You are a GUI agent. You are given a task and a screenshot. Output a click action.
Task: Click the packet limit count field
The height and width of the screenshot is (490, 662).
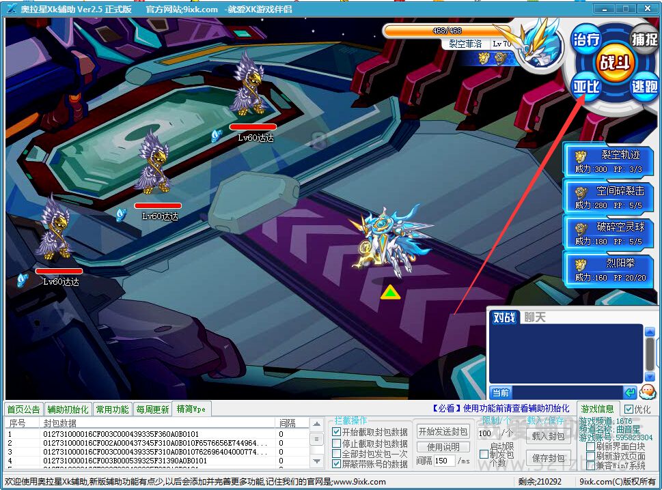pos(488,433)
